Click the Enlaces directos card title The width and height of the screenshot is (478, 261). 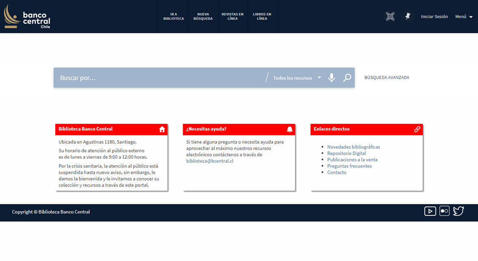pyautogui.click(x=331, y=129)
